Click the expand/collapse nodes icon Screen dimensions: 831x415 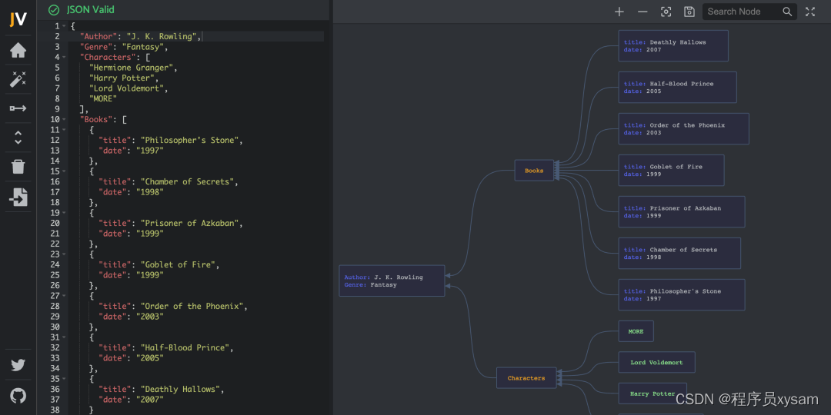click(18, 138)
